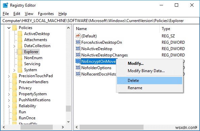Viewport: 200px width, 131px height.
Task: Expand the System key under Policies
Action: click(x=14, y=70)
